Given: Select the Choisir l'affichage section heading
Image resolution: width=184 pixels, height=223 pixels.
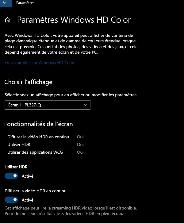Looking at the screenshot, I should 28,82.
